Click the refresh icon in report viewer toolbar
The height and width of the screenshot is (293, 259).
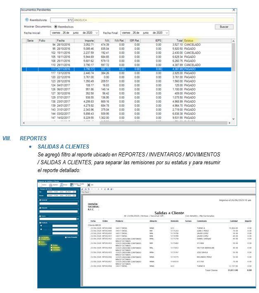click(89, 189)
